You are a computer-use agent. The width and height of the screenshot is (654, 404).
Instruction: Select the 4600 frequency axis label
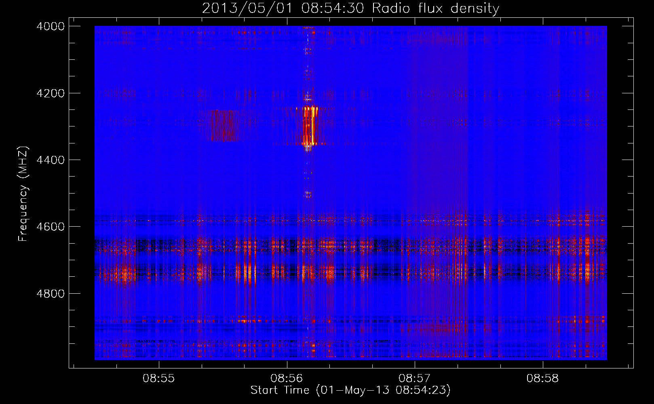pyautogui.click(x=51, y=227)
